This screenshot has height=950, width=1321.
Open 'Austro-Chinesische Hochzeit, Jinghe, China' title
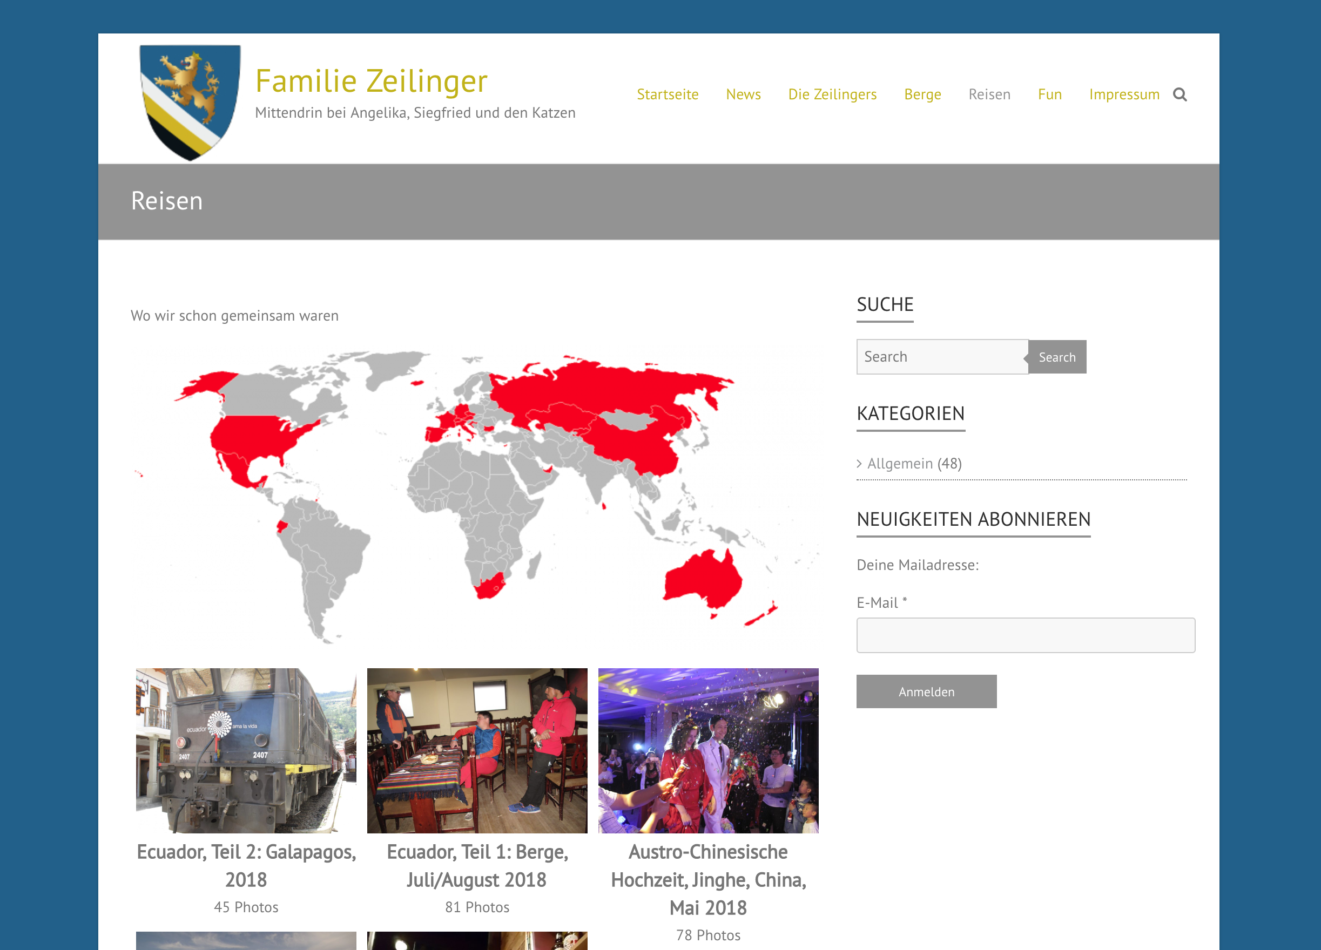708,880
